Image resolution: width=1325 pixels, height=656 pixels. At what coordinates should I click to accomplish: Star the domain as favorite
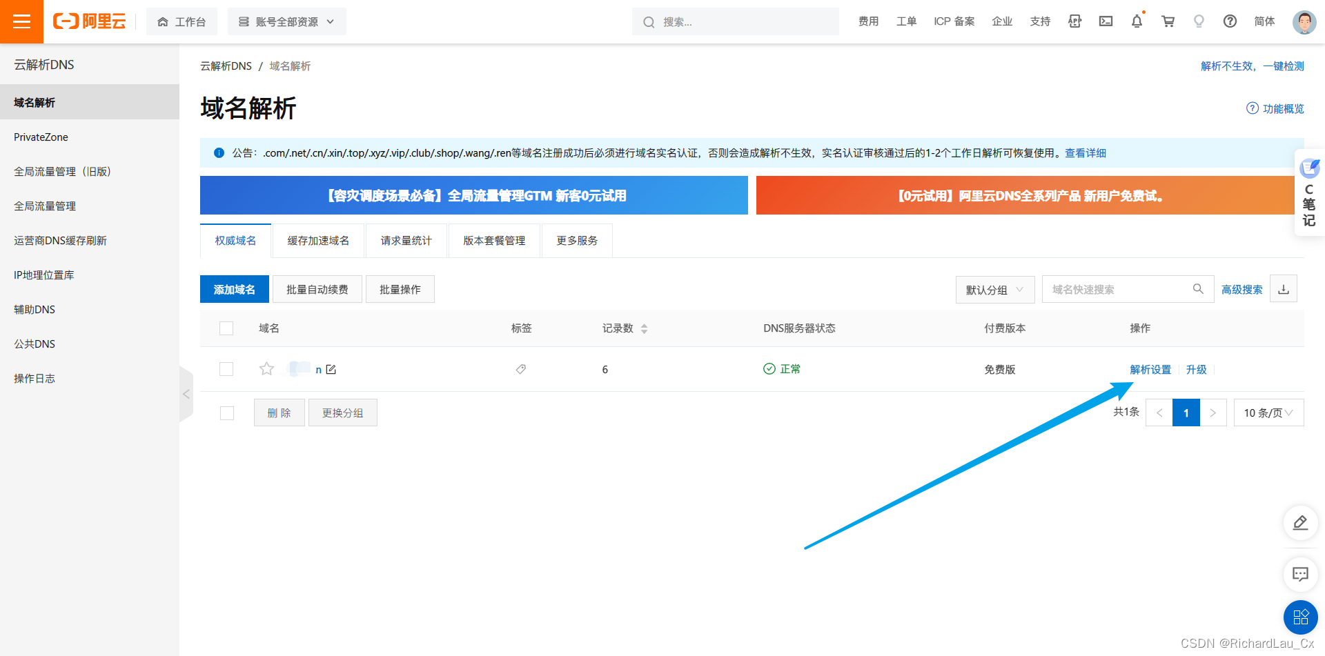[x=266, y=368]
